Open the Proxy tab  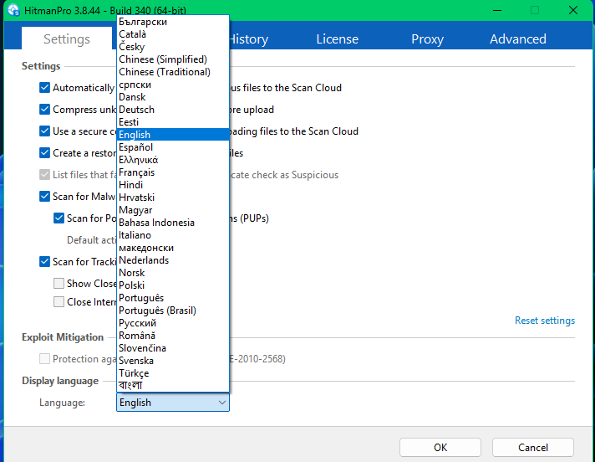coord(427,39)
